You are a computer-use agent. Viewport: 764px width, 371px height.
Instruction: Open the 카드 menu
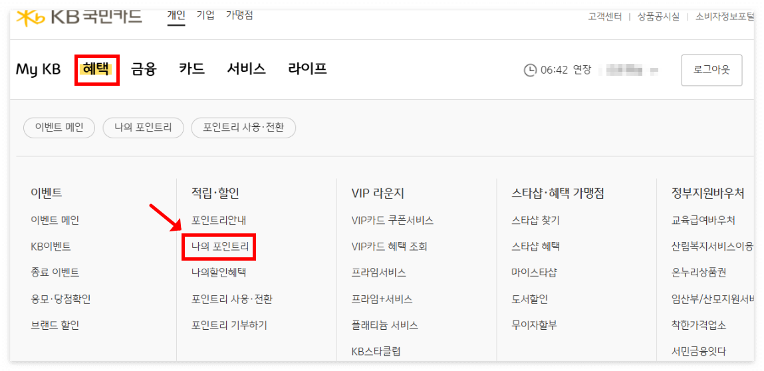pos(192,69)
